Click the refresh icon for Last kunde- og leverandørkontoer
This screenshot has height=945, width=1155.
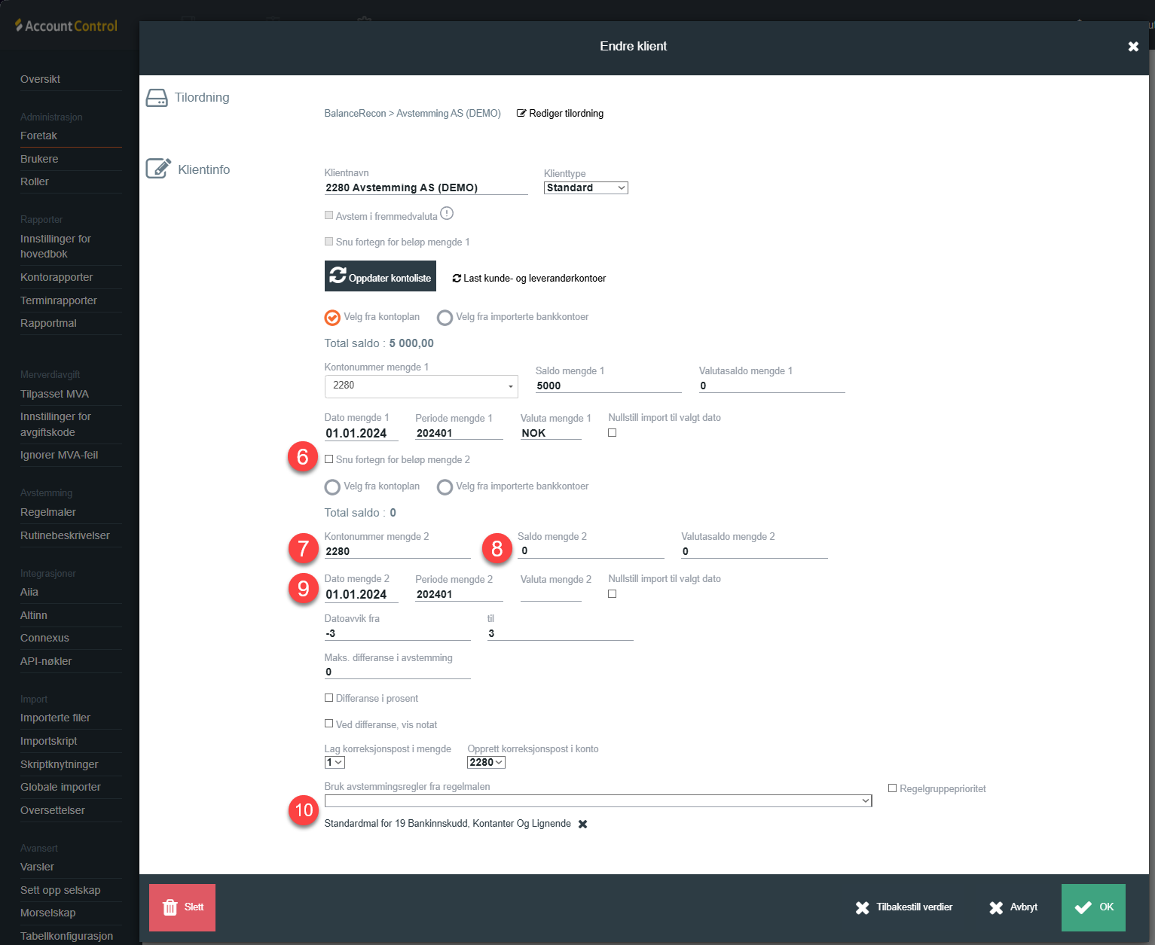457,279
